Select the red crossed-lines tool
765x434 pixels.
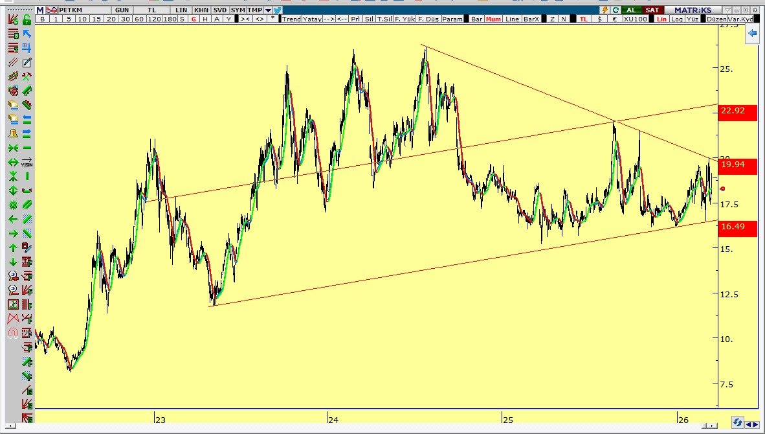(13, 319)
